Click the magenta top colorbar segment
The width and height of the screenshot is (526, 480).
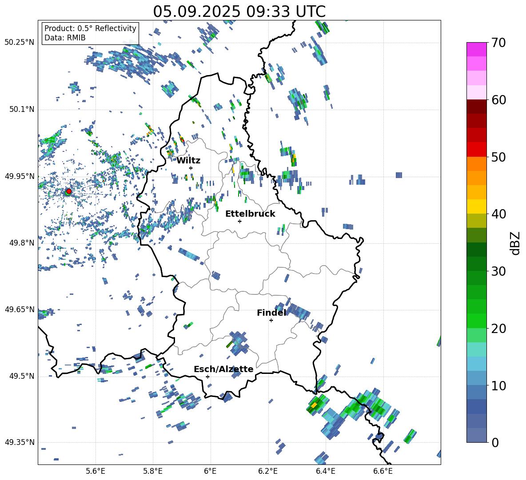476,50
